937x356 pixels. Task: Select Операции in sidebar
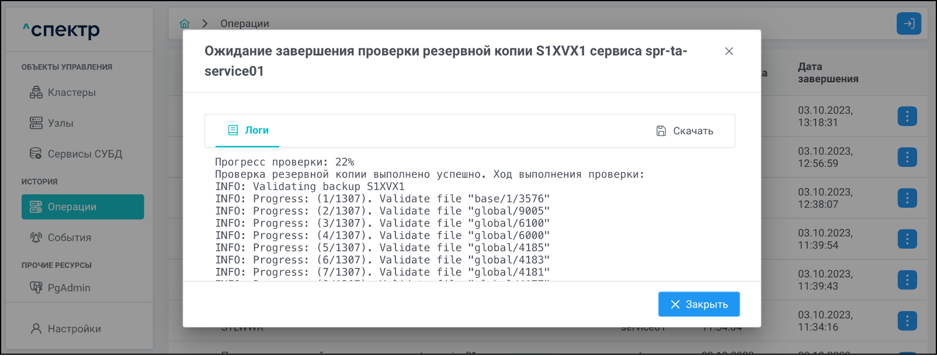82,207
